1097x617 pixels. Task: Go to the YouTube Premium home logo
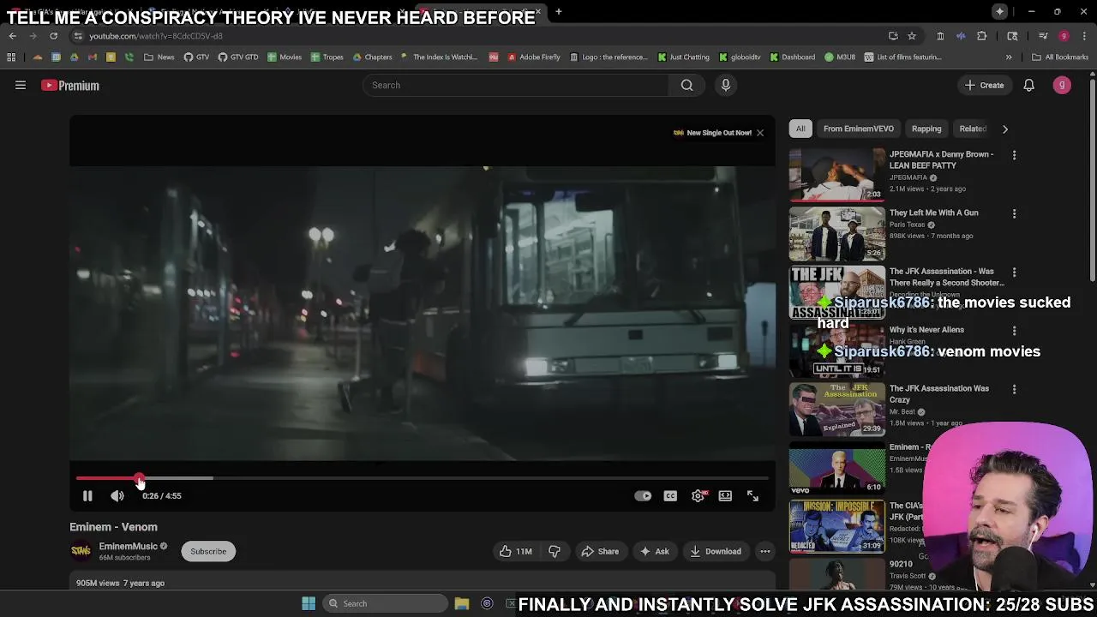tap(70, 86)
